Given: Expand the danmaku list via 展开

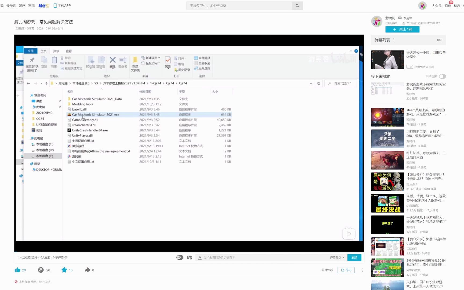Looking at the screenshot, I should tap(440, 40).
